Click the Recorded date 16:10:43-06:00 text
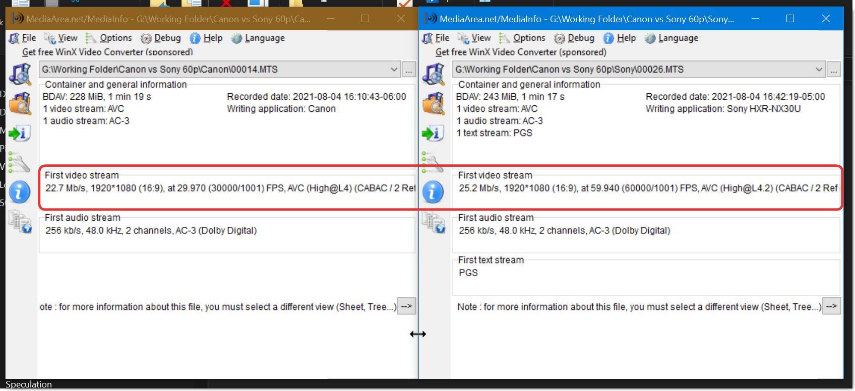This screenshot has height=391, width=855. point(317,97)
